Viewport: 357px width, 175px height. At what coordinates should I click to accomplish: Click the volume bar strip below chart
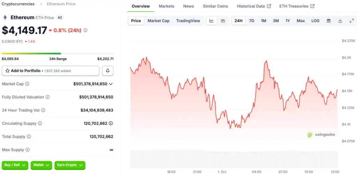click(x=234, y=159)
